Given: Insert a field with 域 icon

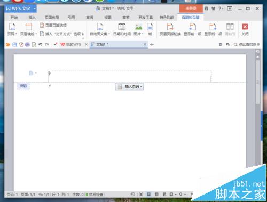Looking at the screenshot, I should (150, 29).
